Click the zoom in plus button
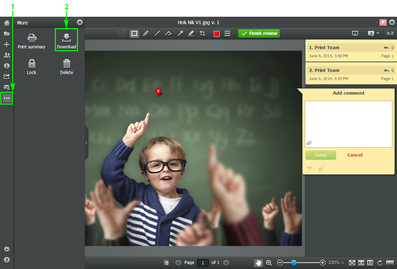397x269 pixels. tap(323, 263)
